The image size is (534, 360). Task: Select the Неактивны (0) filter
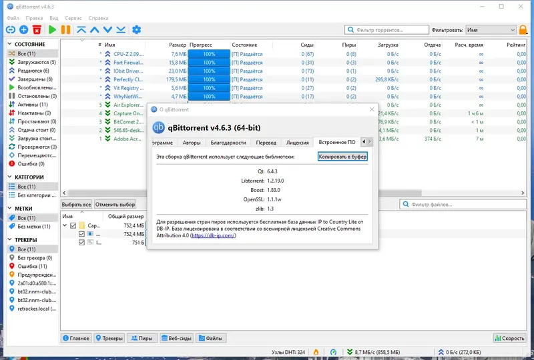coord(33,113)
